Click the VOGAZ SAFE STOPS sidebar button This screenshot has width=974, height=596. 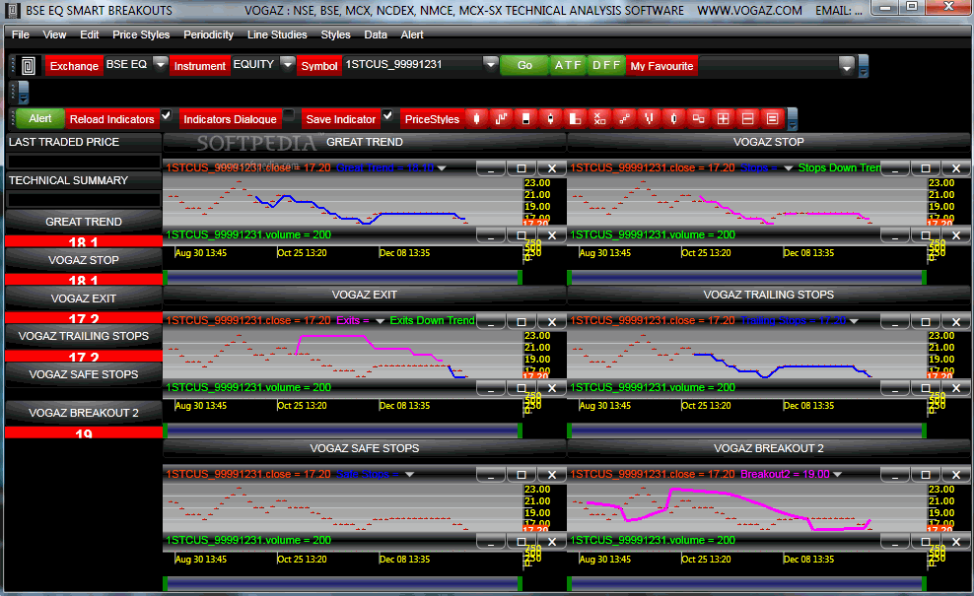83,374
